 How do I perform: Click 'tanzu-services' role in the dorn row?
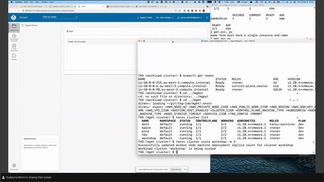coord(282,124)
